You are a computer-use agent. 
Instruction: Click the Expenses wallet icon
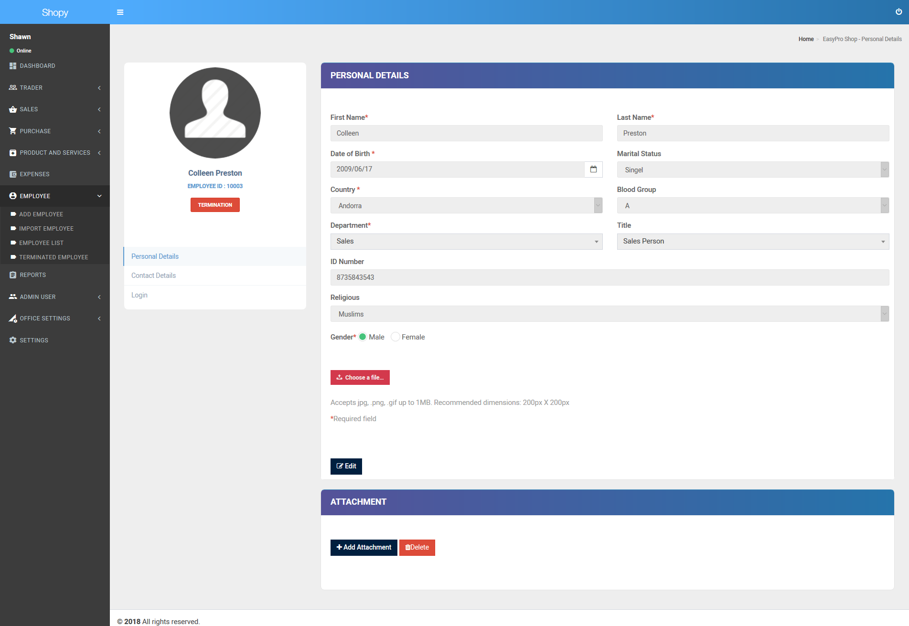[x=13, y=174]
